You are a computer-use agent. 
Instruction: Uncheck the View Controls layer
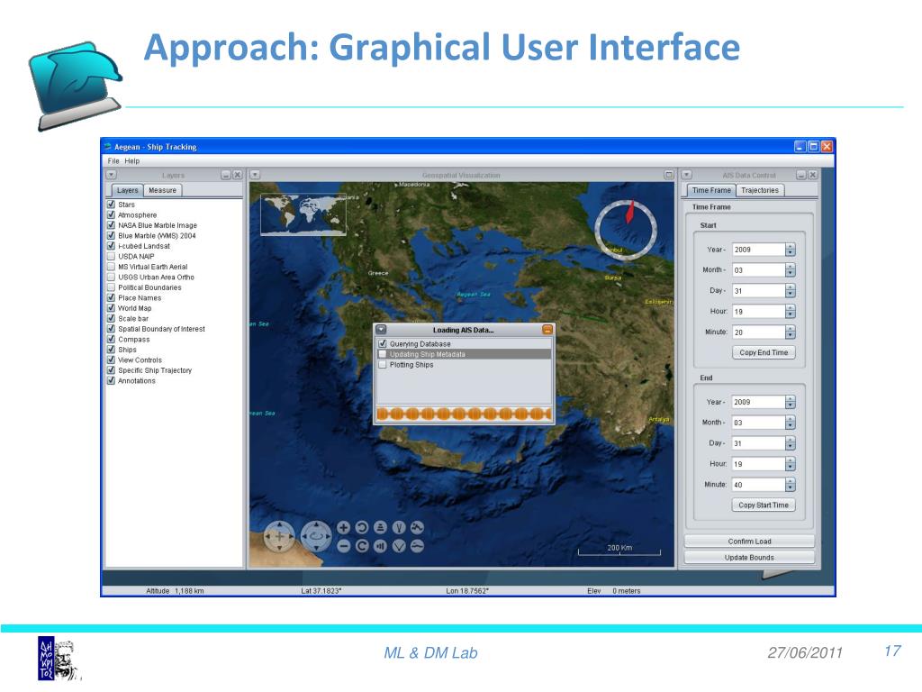pos(111,360)
